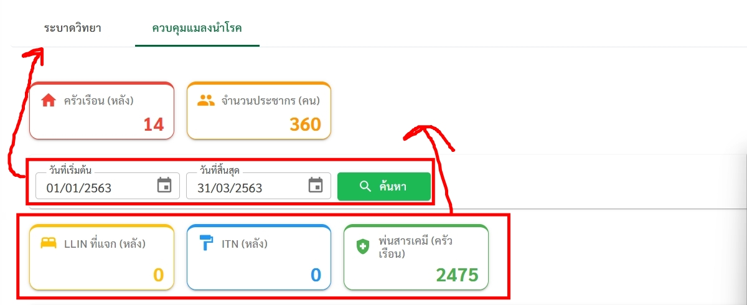747x305 pixels.
Task: Switch to the ระบาดวิทยา tab
Action: [x=73, y=29]
